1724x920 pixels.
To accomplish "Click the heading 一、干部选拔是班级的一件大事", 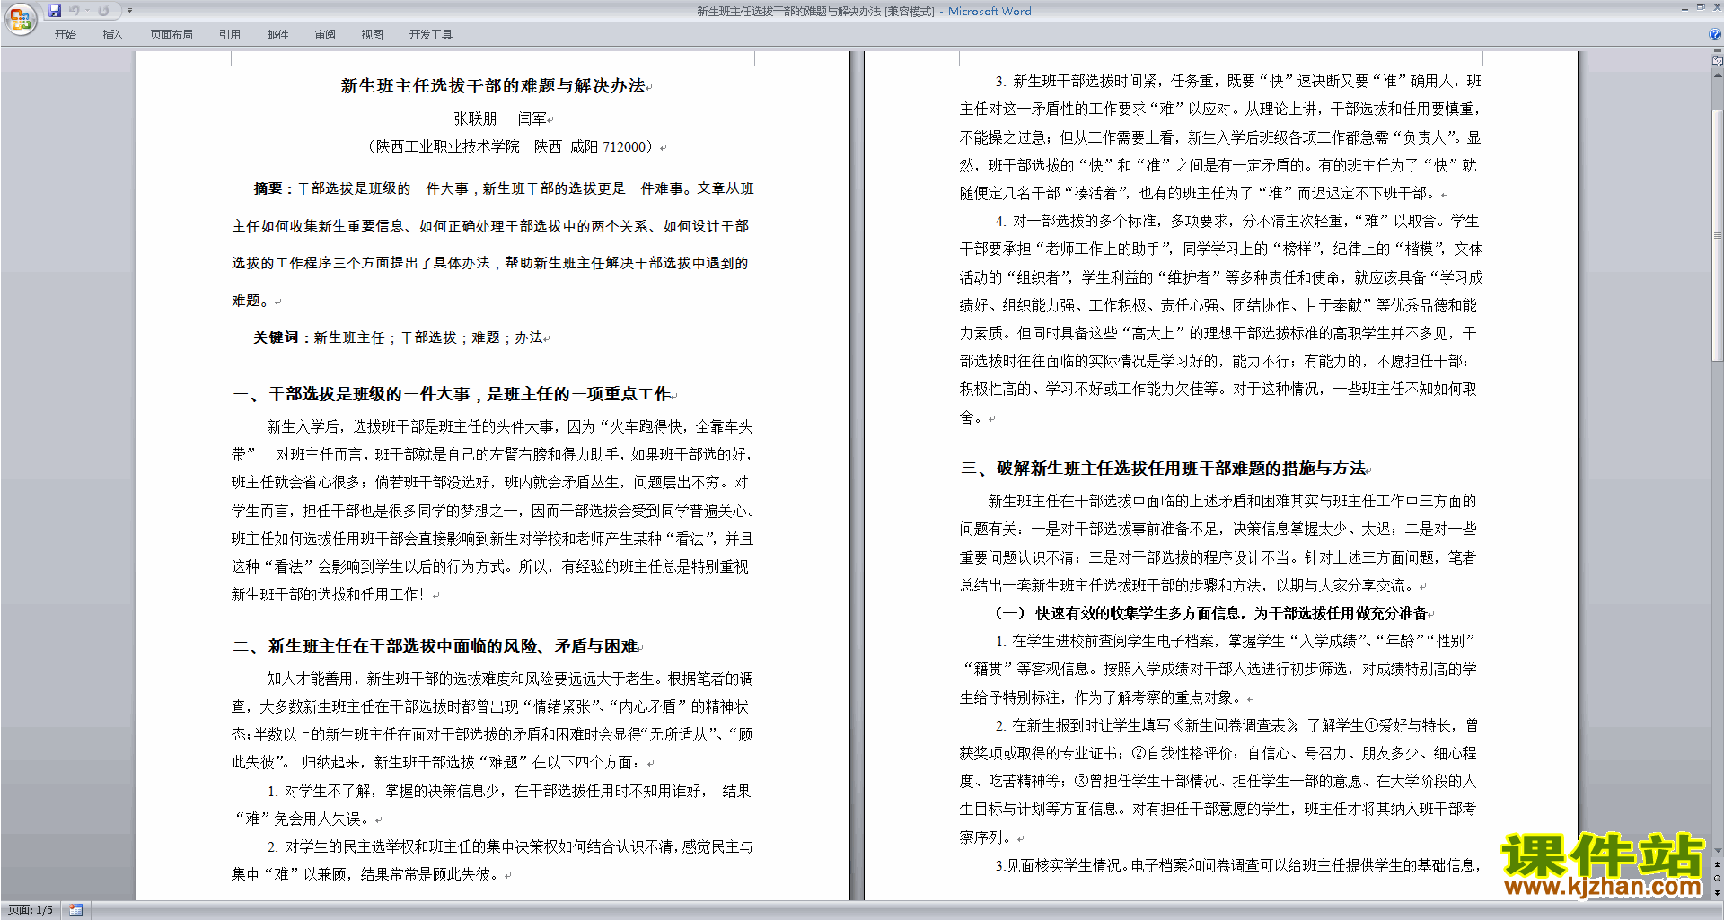I will click(452, 394).
